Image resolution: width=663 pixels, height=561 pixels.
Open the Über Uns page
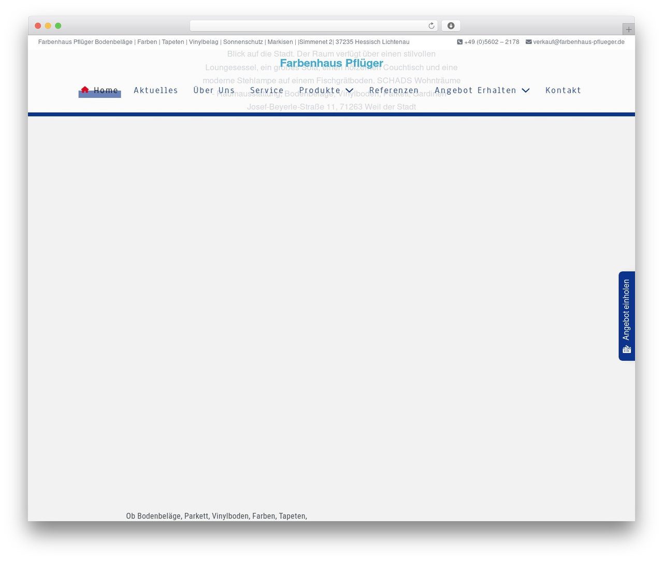tap(214, 91)
